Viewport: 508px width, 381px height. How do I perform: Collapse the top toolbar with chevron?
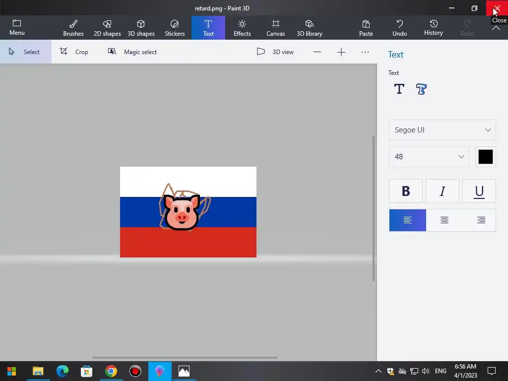pyautogui.click(x=496, y=28)
